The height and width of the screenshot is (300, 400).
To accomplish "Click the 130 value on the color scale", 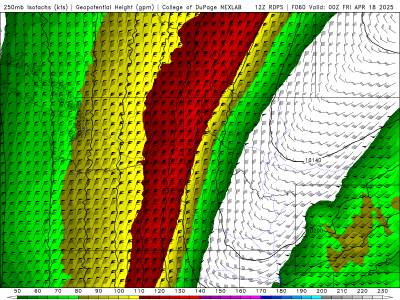I will coord(180,291).
